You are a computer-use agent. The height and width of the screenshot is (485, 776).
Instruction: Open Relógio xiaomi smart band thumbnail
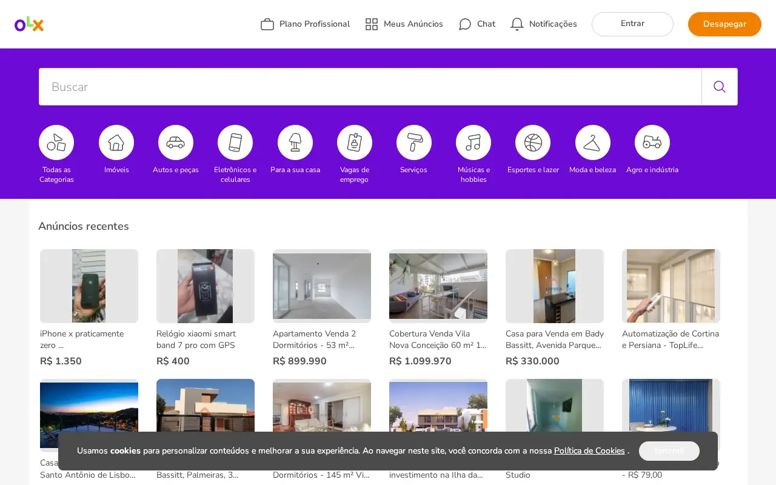click(x=206, y=286)
